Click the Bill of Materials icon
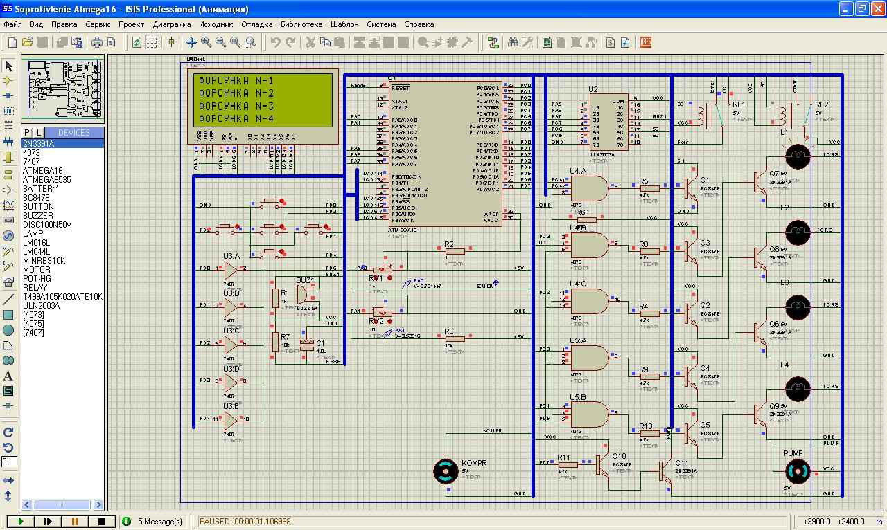 (611, 42)
